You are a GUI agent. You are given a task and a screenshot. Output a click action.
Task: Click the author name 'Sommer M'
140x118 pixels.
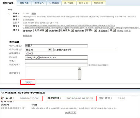pyautogui.click(x=28, y=20)
